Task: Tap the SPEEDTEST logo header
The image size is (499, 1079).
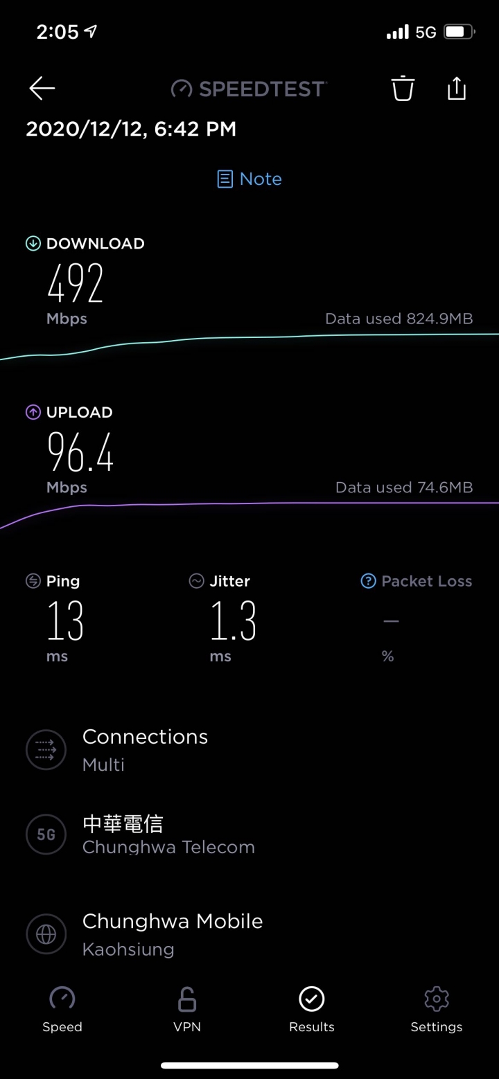Action: click(x=249, y=89)
